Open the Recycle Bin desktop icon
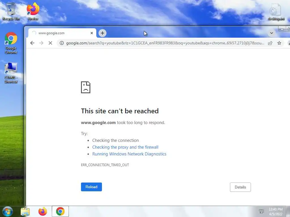 click(x=11, y=11)
